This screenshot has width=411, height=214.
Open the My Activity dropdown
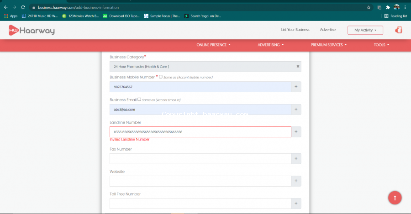(365, 30)
